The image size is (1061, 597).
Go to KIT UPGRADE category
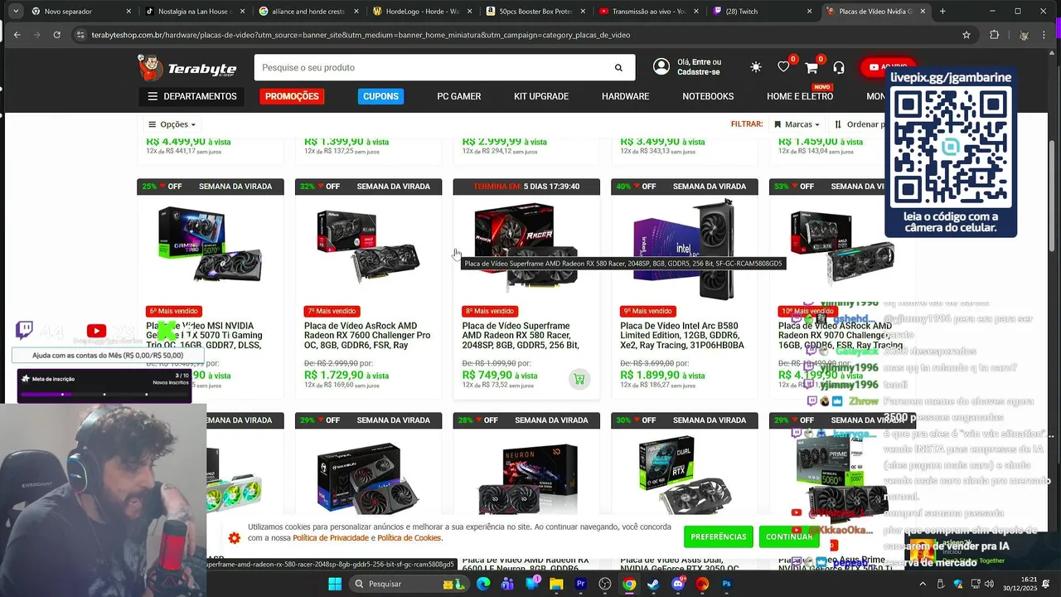coord(541,96)
